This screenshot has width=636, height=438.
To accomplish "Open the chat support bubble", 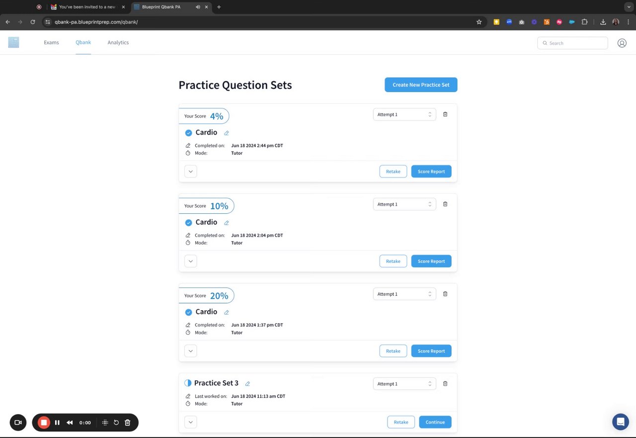I will point(620,422).
